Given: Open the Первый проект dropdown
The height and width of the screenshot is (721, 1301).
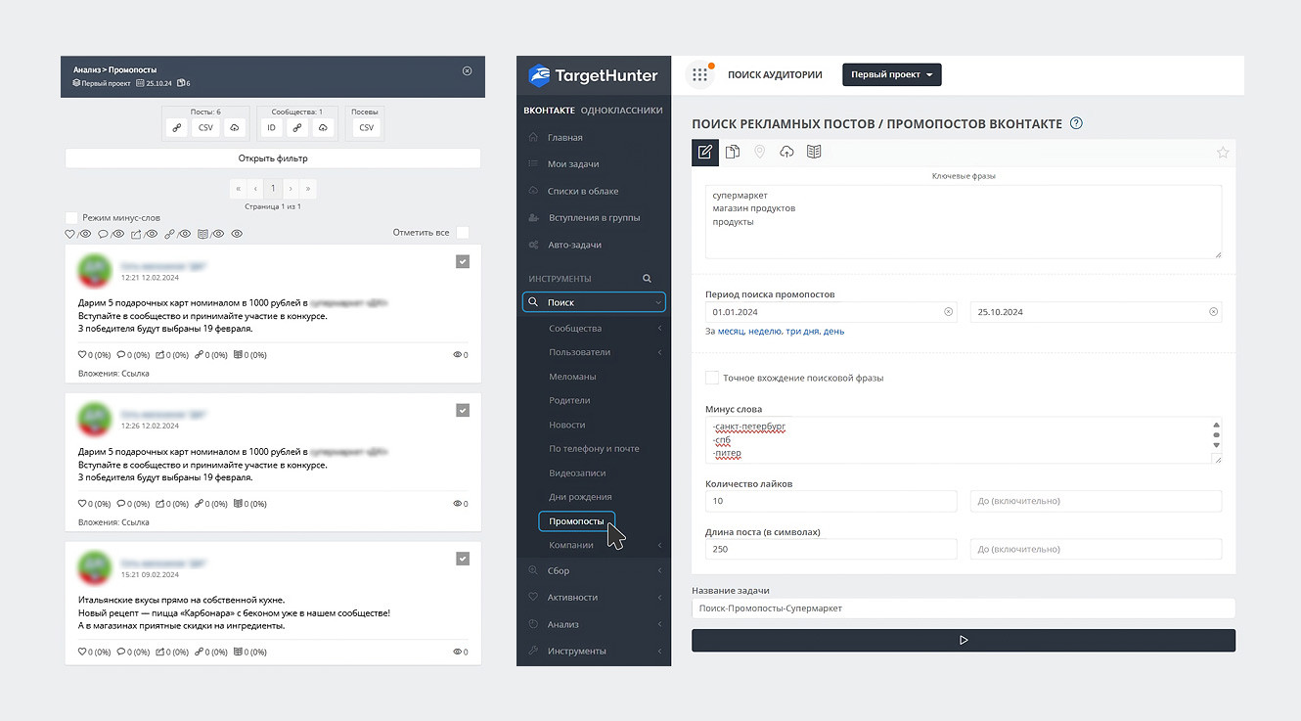Looking at the screenshot, I should pyautogui.click(x=891, y=75).
